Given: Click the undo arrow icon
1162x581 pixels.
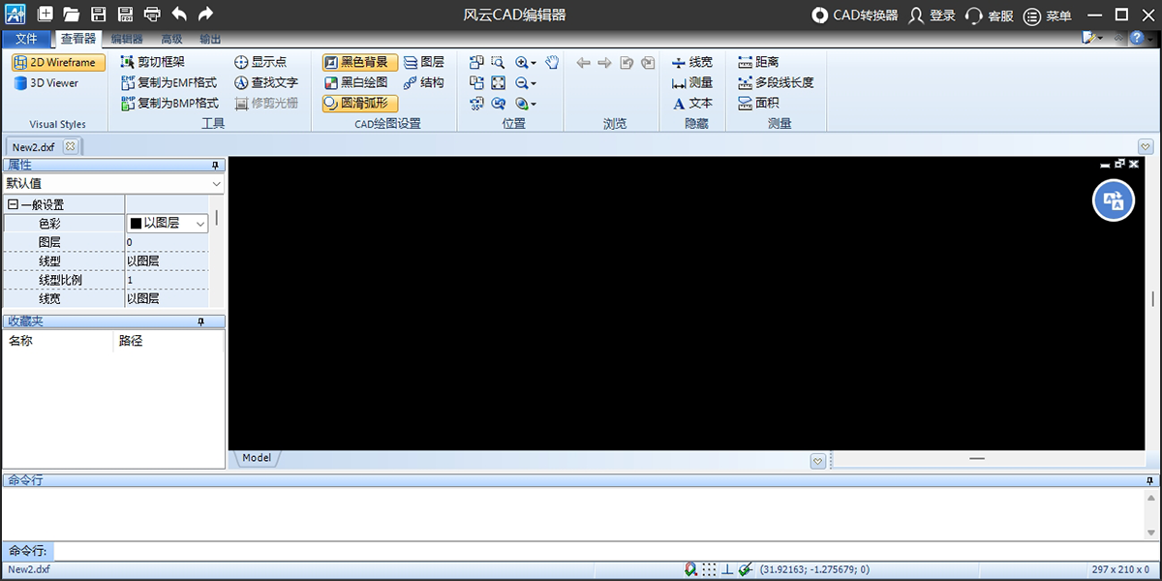Looking at the screenshot, I should tap(179, 15).
